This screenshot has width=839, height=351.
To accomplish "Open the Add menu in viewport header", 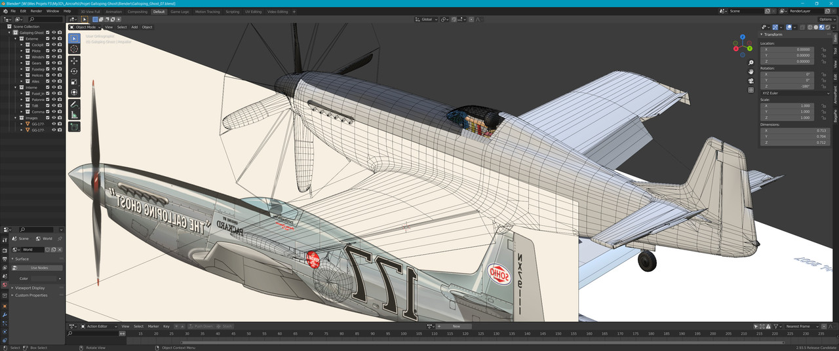I will click(134, 27).
